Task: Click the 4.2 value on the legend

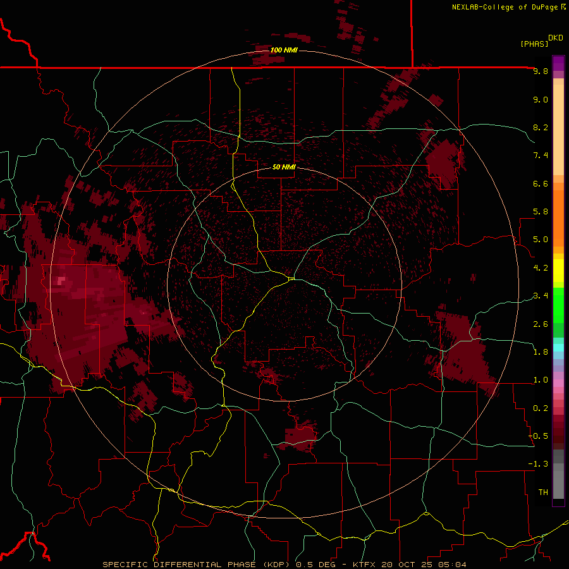Action: 541,268
